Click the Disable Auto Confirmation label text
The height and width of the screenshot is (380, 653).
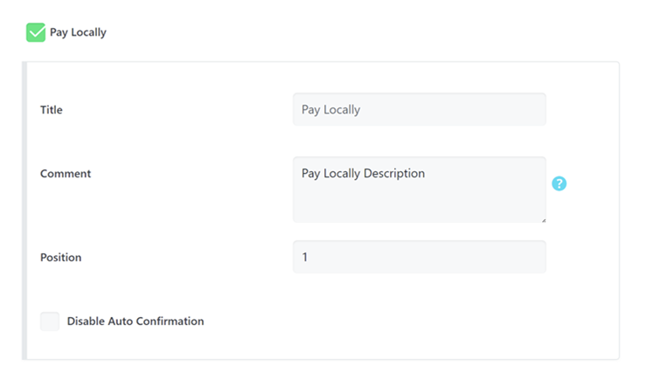pyautogui.click(x=135, y=321)
